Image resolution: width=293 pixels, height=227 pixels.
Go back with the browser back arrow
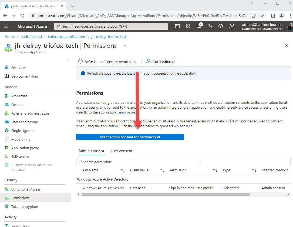(5, 16)
